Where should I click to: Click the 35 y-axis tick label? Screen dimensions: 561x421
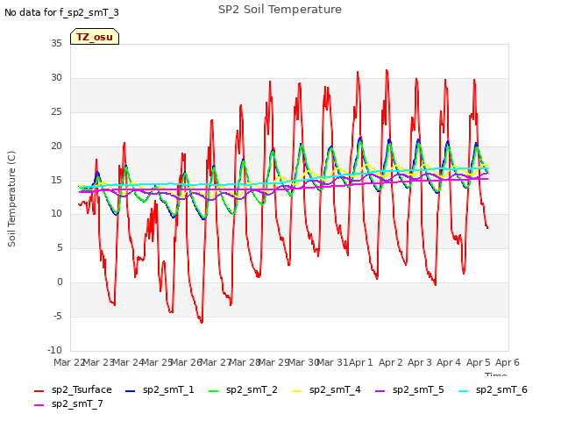click(x=56, y=44)
